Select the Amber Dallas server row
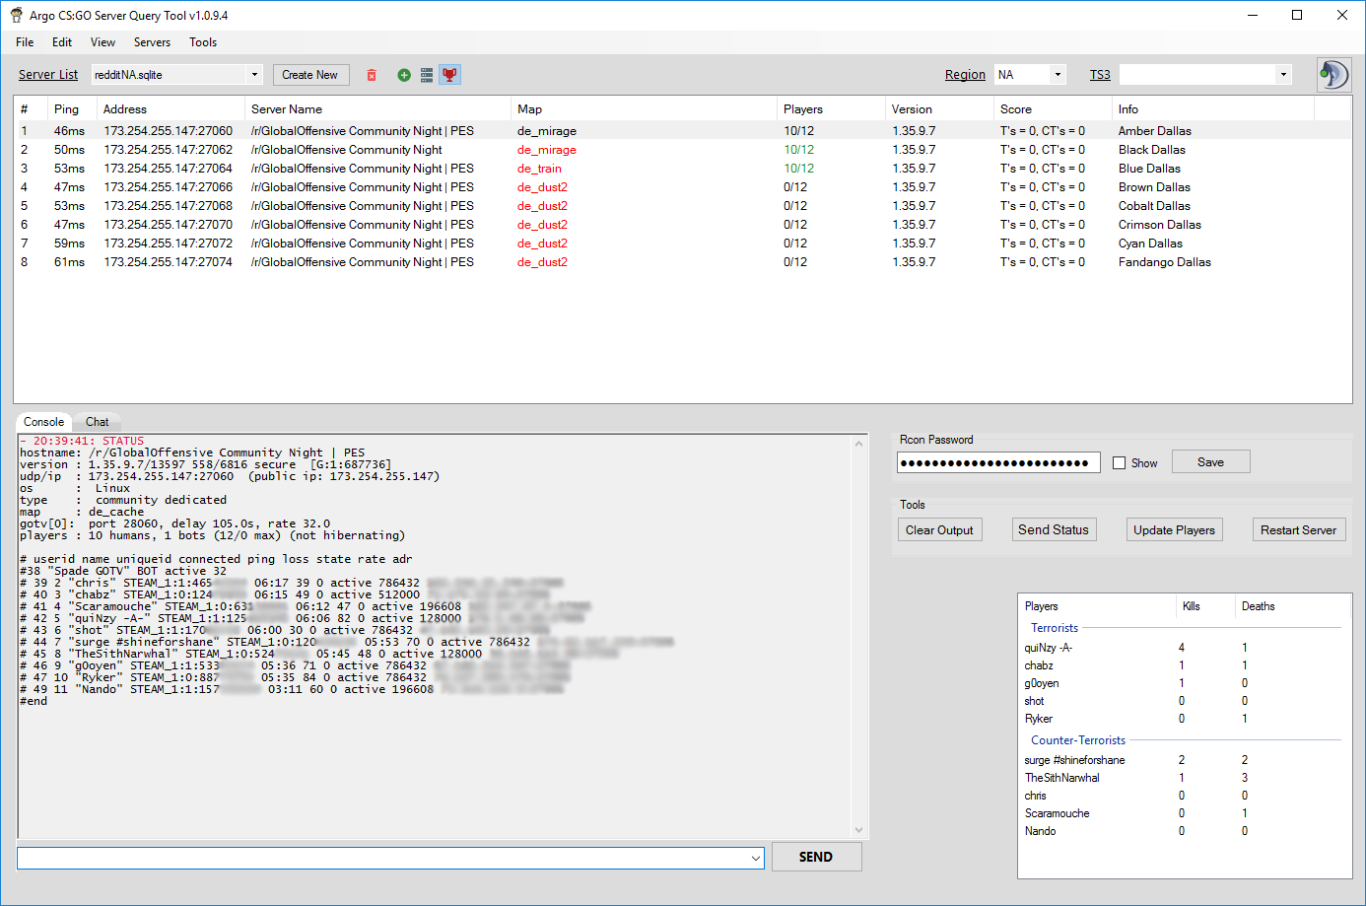Image resolution: width=1366 pixels, height=906 pixels. [x=682, y=131]
